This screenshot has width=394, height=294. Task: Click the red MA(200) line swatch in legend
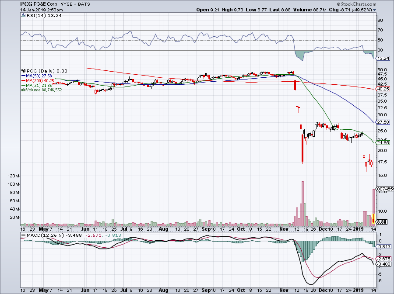(x=23, y=80)
